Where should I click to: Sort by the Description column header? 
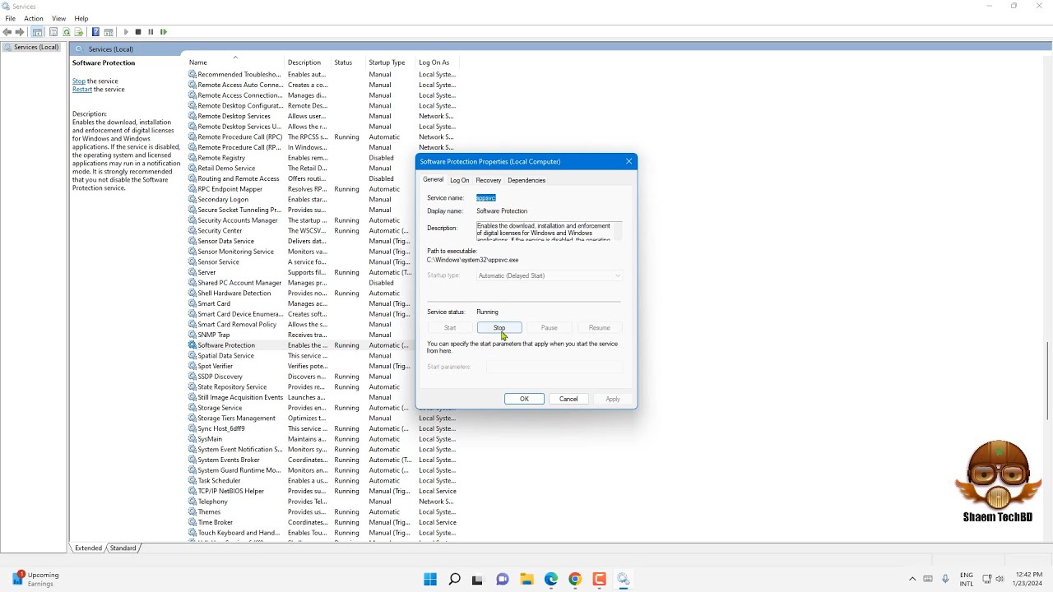pyautogui.click(x=307, y=62)
